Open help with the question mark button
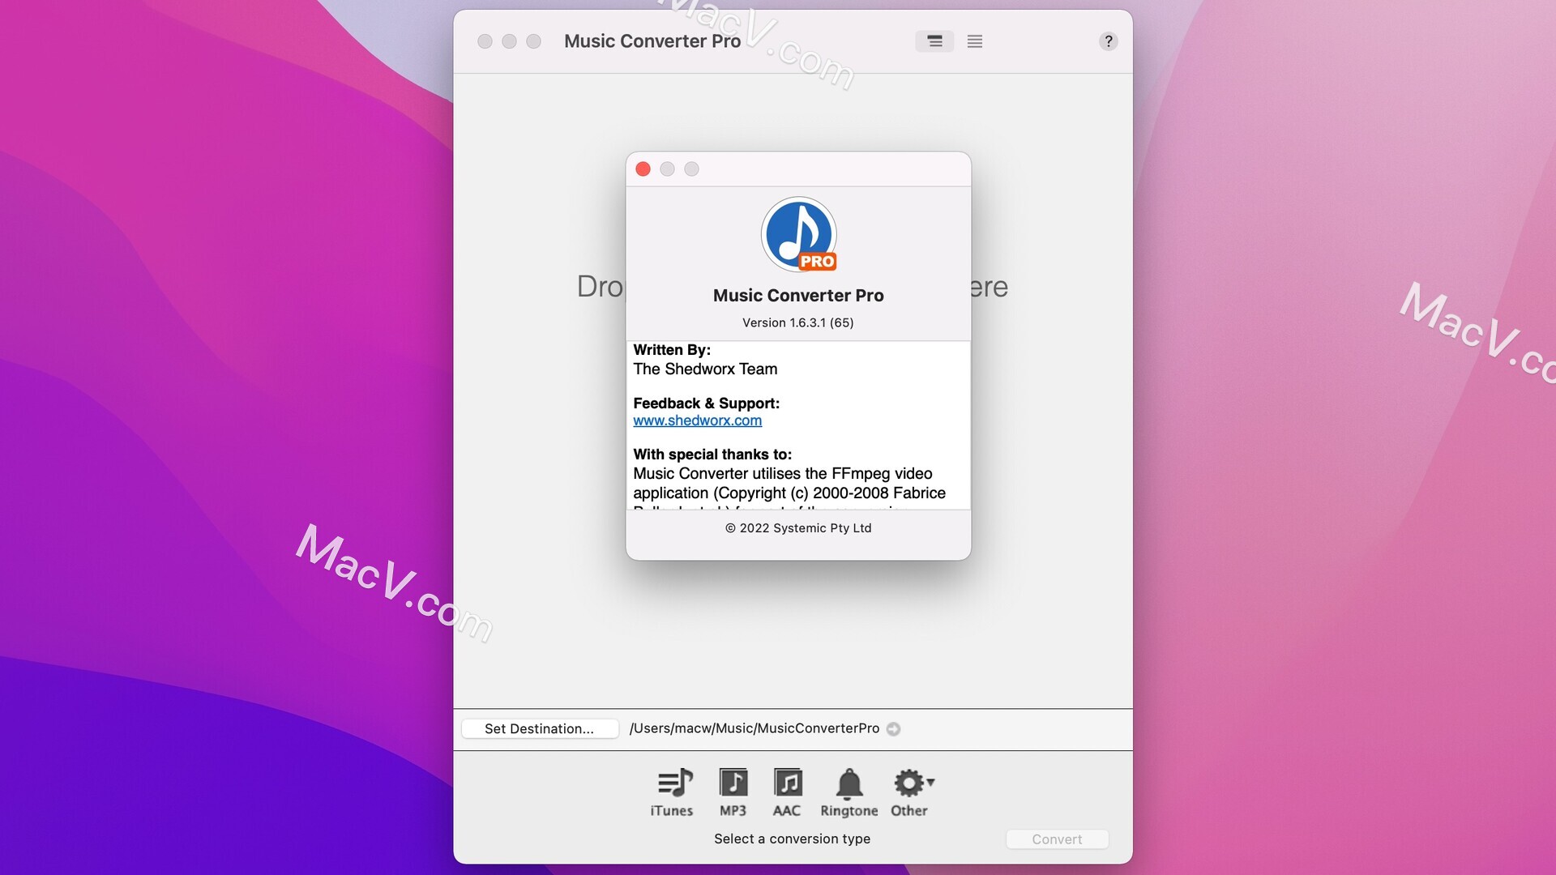This screenshot has height=875, width=1556. point(1108,41)
